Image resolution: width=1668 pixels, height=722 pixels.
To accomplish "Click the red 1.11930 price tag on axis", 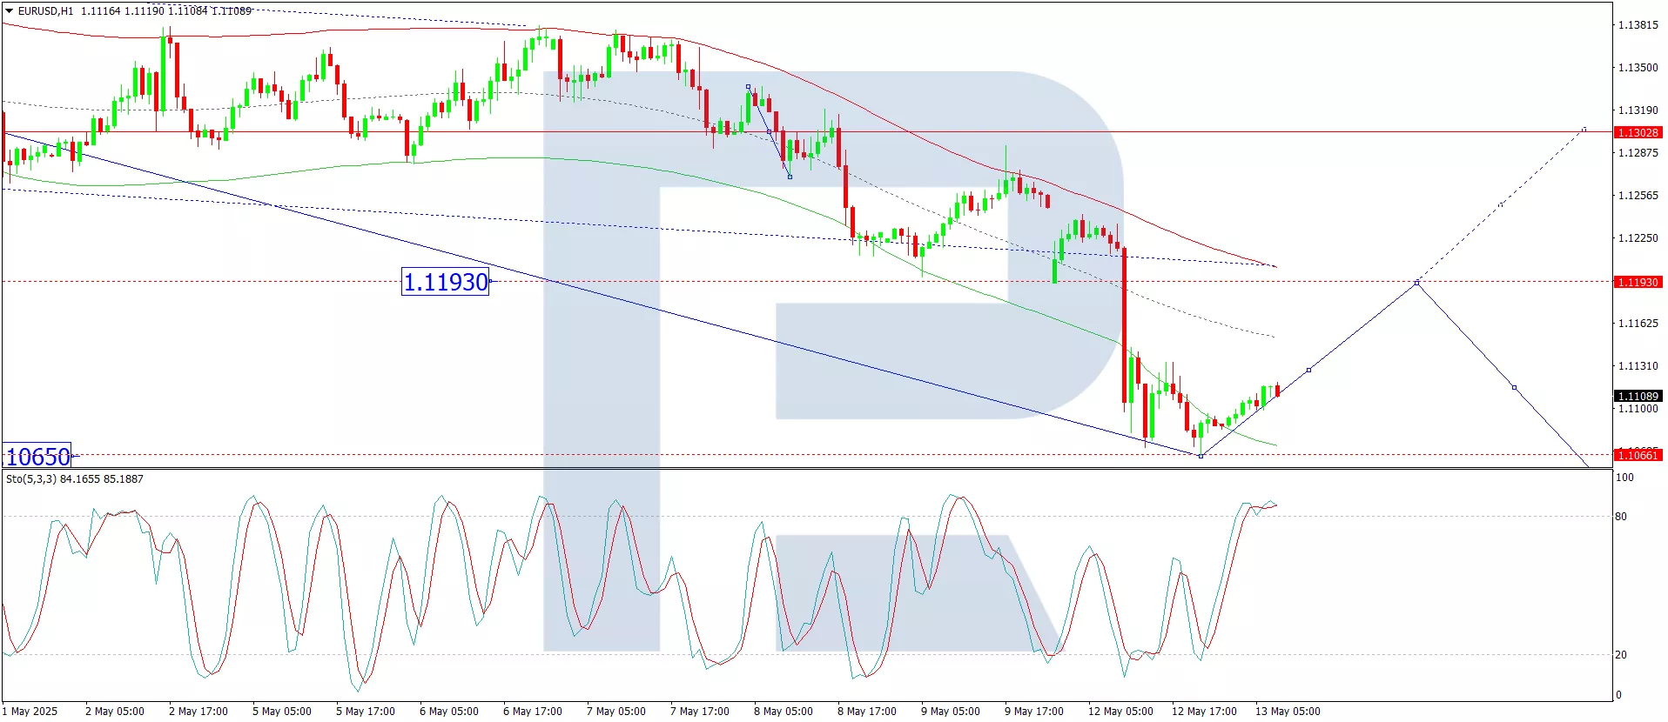I will 1638,282.
